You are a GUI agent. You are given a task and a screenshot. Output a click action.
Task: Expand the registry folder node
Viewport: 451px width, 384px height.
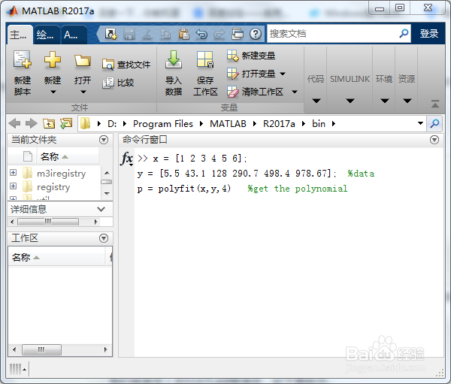(x=13, y=186)
